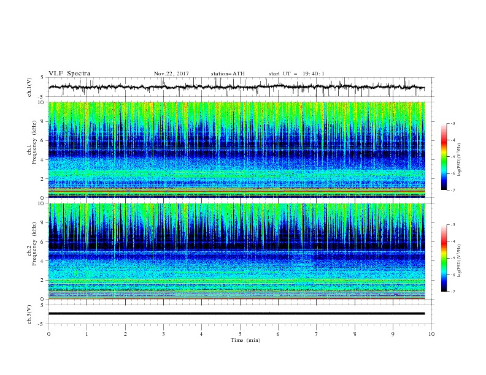The height and width of the screenshot is (375, 486).
Task: Select the ch.1 colorbar "log(PSD)(V²/Hz)" label
Action: 460,159
